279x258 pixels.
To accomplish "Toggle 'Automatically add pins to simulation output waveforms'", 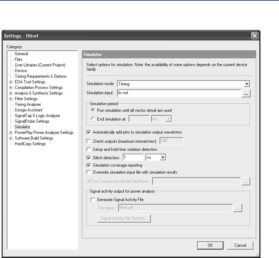I will [89, 132].
